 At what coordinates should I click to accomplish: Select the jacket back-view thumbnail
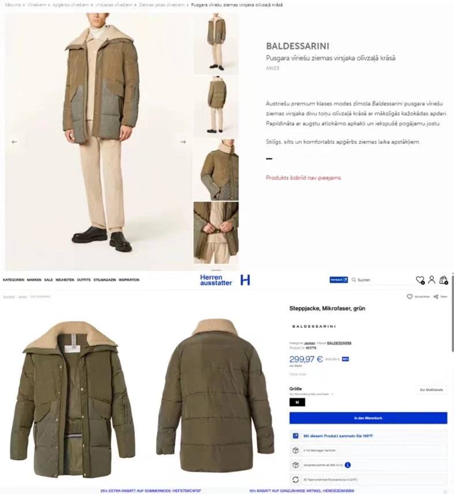pyautogui.click(x=216, y=107)
